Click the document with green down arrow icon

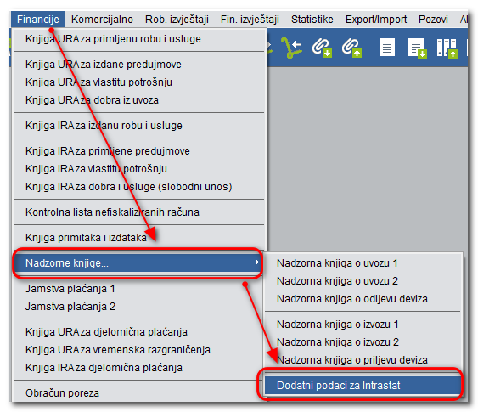(x=418, y=48)
